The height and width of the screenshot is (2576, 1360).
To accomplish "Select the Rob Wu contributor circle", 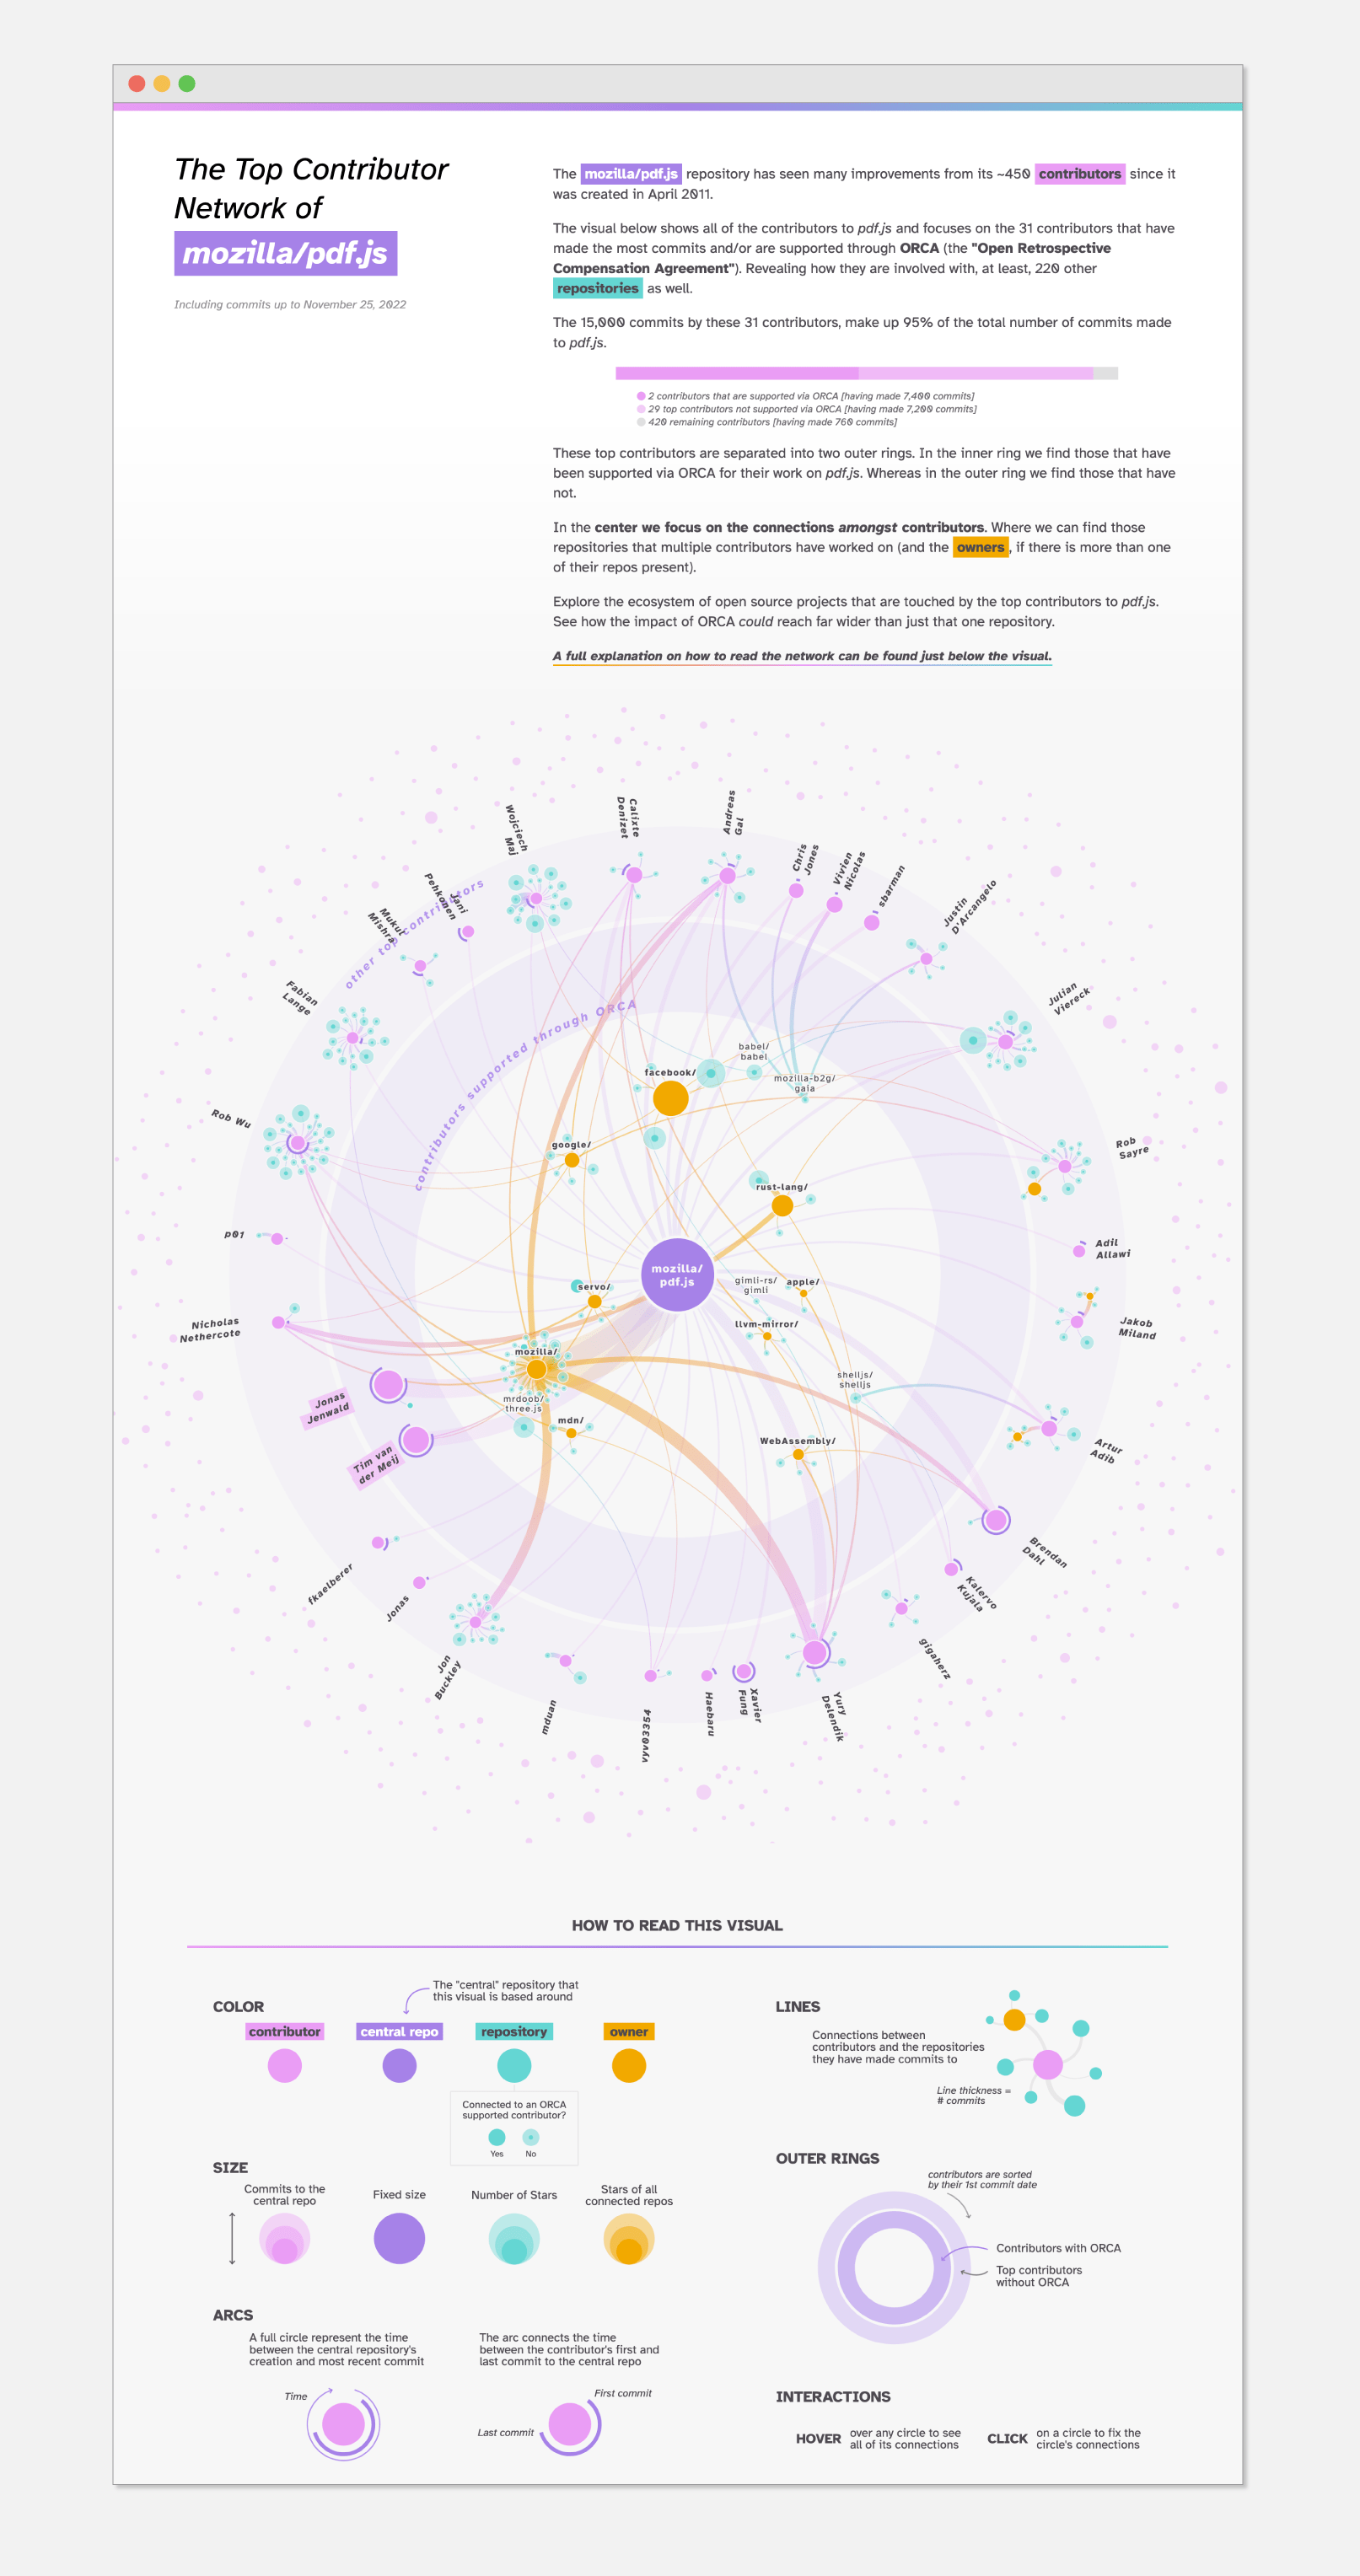I will tap(297, 1143).
